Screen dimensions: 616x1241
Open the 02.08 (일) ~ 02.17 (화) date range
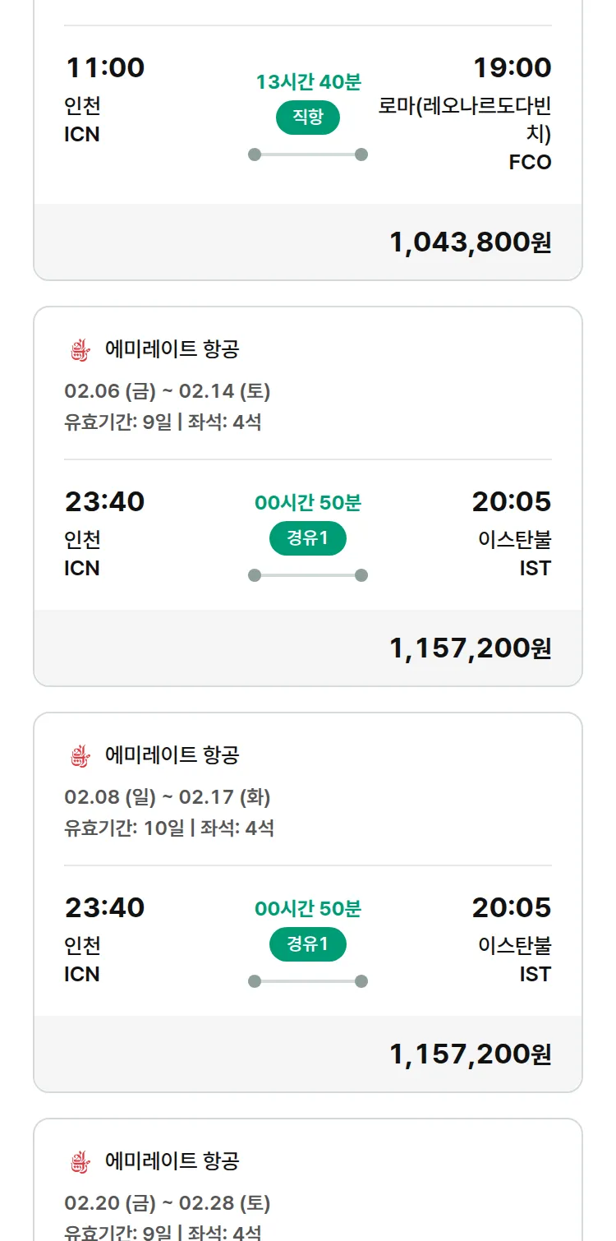tap(168, 797)
